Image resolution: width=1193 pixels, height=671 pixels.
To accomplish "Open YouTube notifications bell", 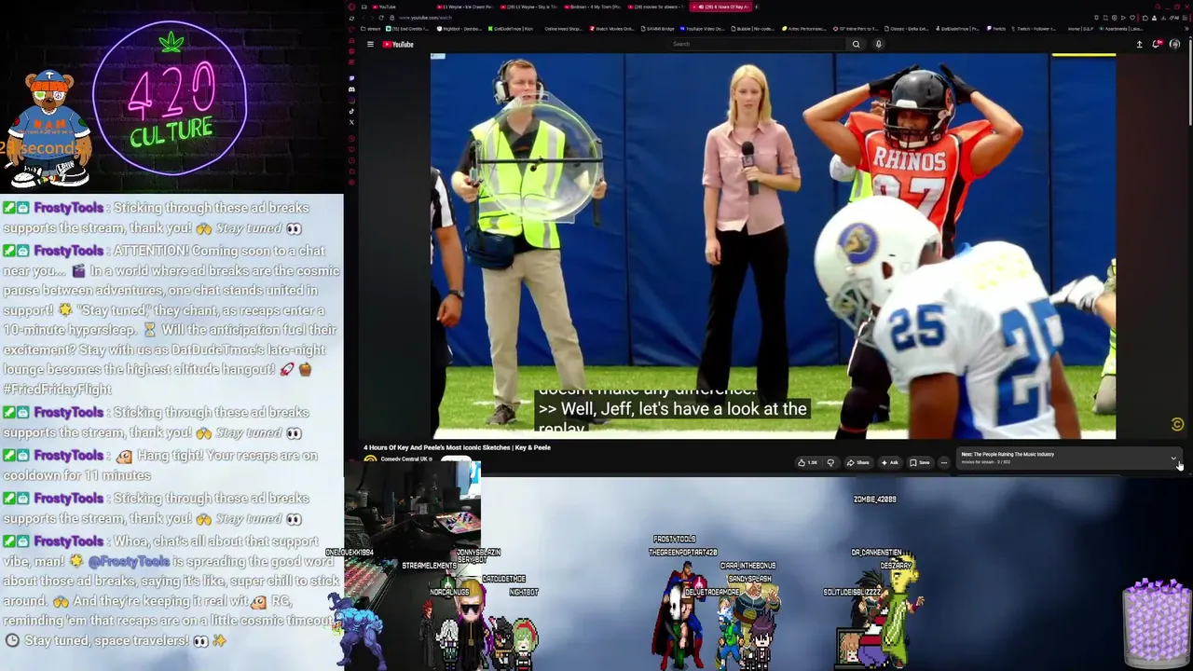I will tap(1157, 44).
